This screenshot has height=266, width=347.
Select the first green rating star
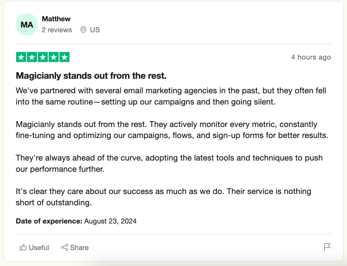point(21,57)
